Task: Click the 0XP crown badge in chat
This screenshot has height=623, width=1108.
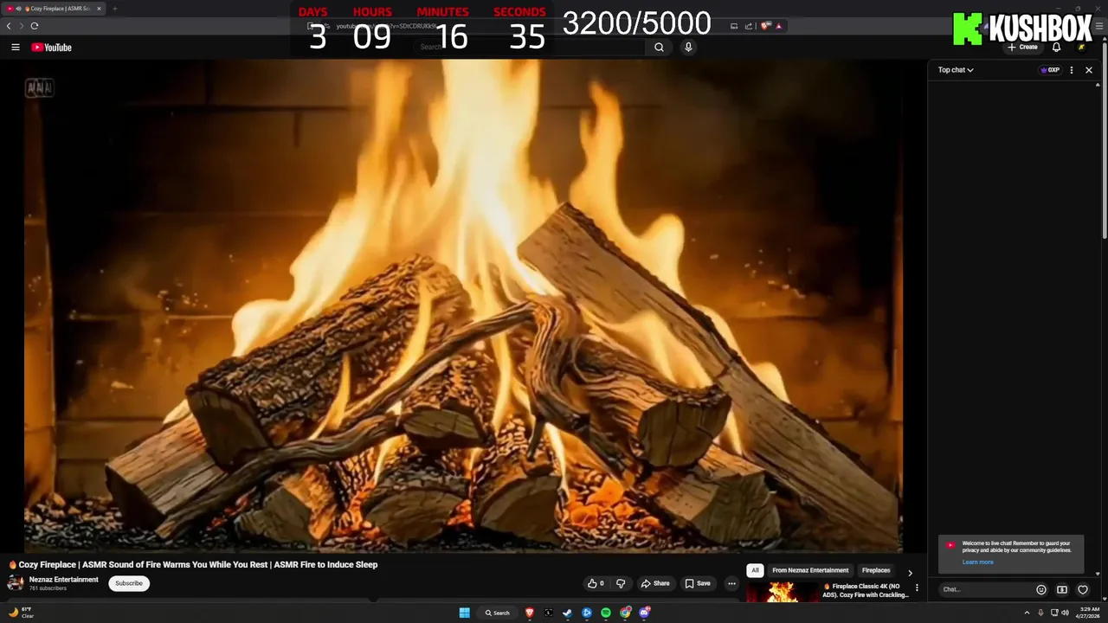Action: pos(1050,70)
